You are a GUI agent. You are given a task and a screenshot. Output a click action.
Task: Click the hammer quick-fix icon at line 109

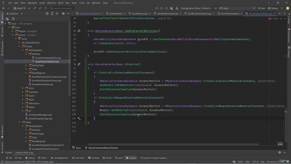[x=79, y=118]
